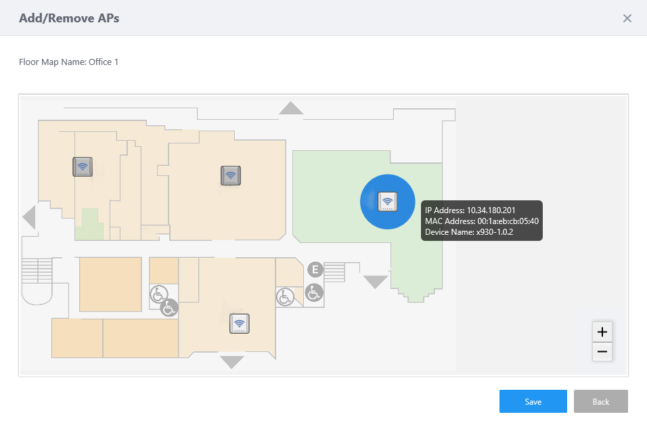
Task: Click the elevator E marker on the map
Action: point(315,269)
